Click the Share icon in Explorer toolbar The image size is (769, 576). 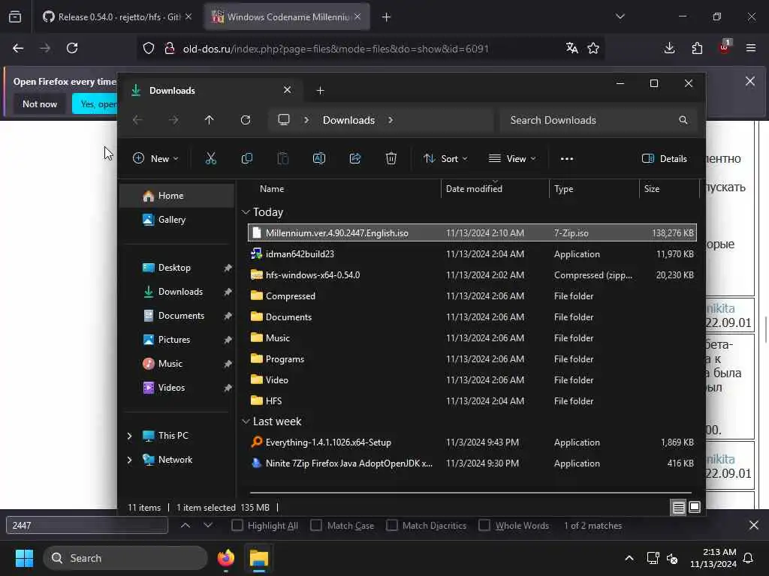[x=355, y=158]
